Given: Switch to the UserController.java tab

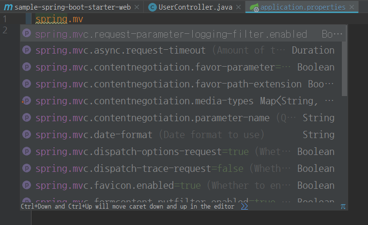Looking at the screenshot, I should coord(196,7).
